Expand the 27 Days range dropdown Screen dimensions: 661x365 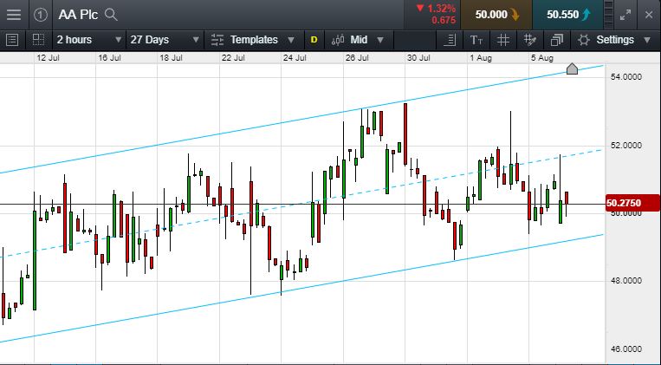click(159, 40)
